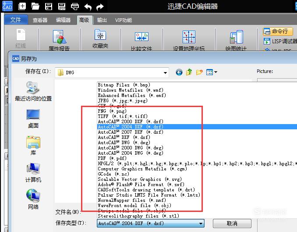Screen dimensions: 297x232
Task: Print drawing with the printer icon
Action: [x=75, y=7]
